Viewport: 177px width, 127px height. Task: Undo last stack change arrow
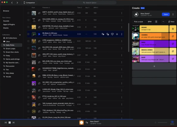tap(163, 22)
